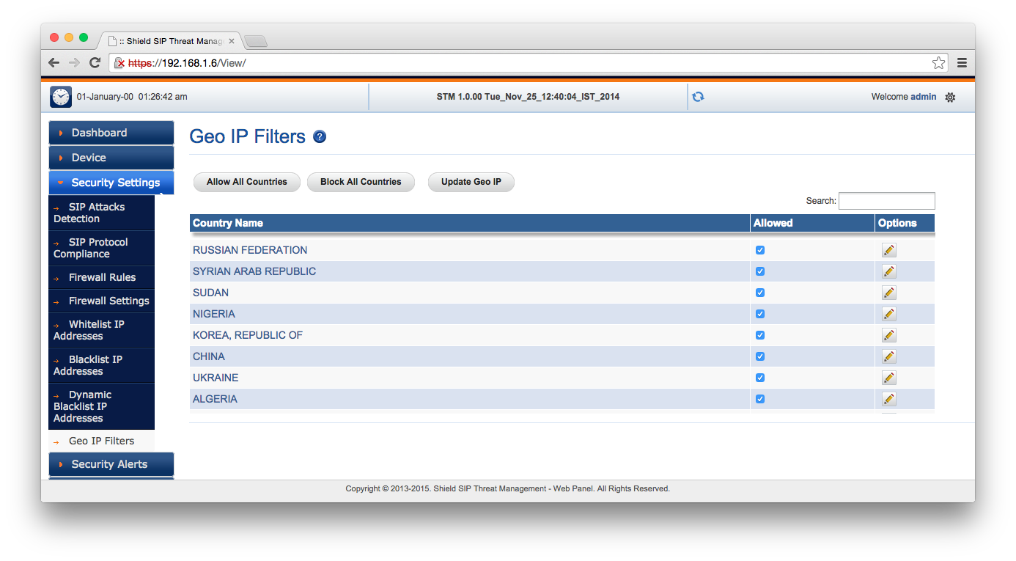Open edit option for CHINA row

pyautogui.click(x=888, y=356)
